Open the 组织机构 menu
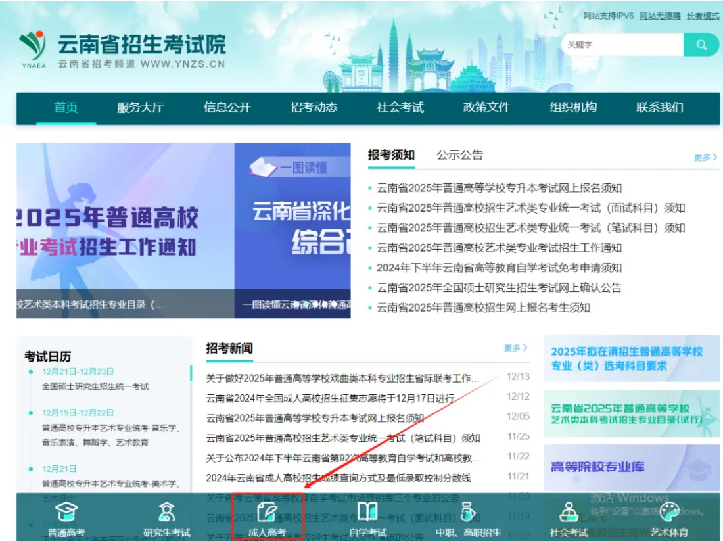 pos(573,107)
